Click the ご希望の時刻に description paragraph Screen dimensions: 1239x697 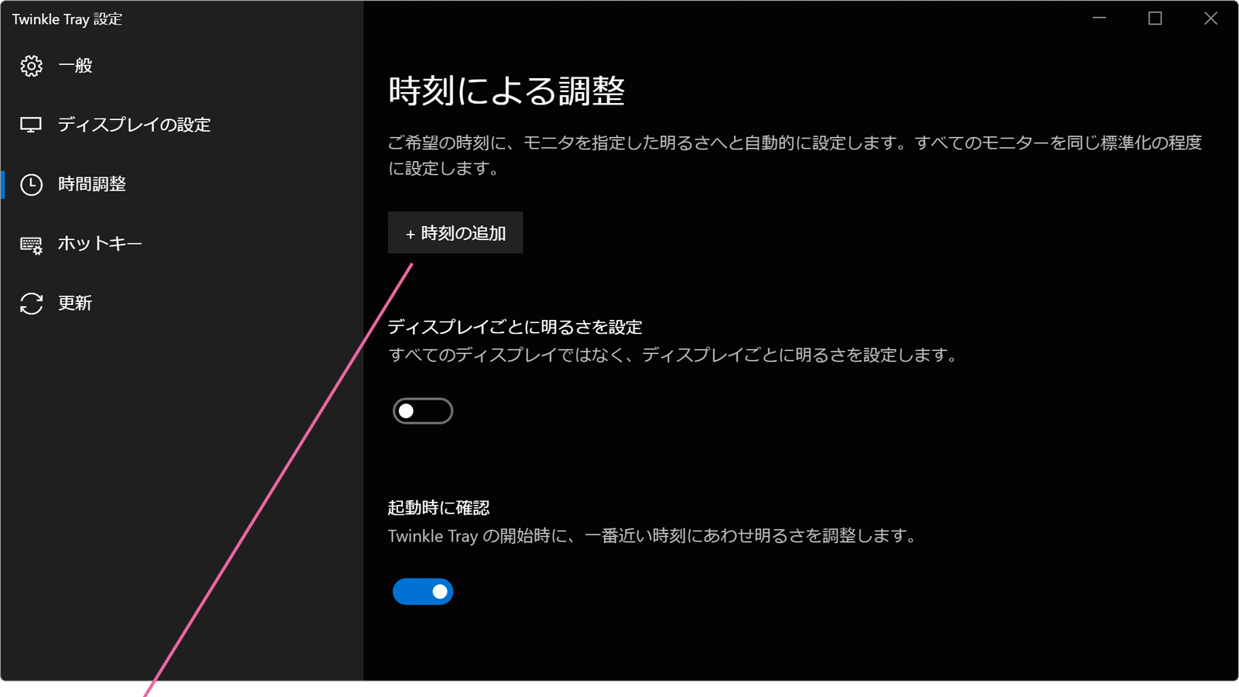(x=795, y=155)
